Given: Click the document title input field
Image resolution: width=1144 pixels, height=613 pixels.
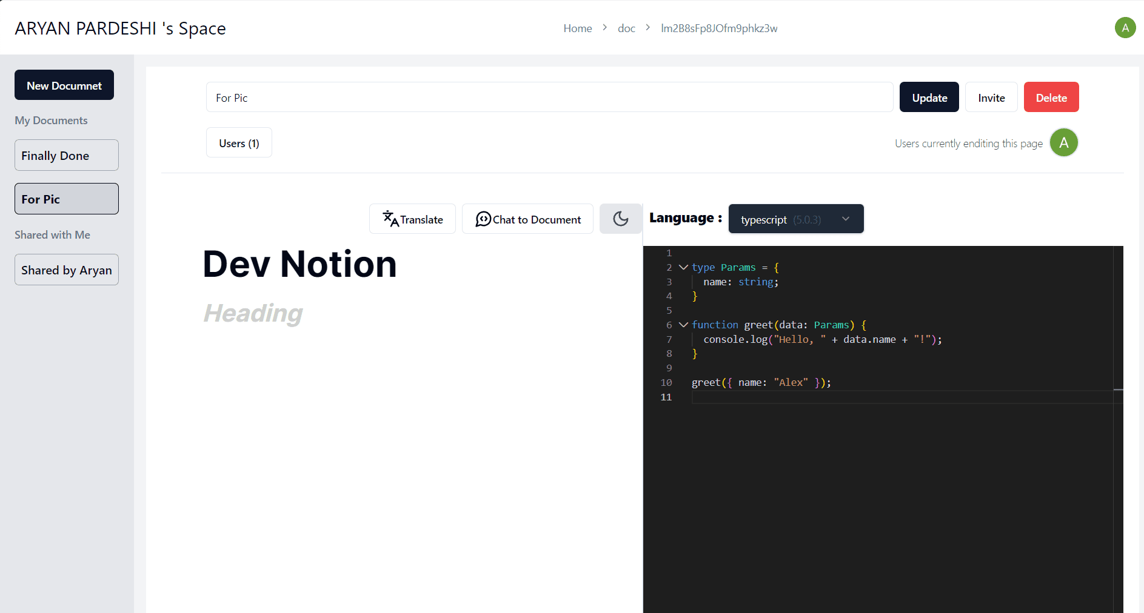Looking at the screenshot, I should point(549,98).
